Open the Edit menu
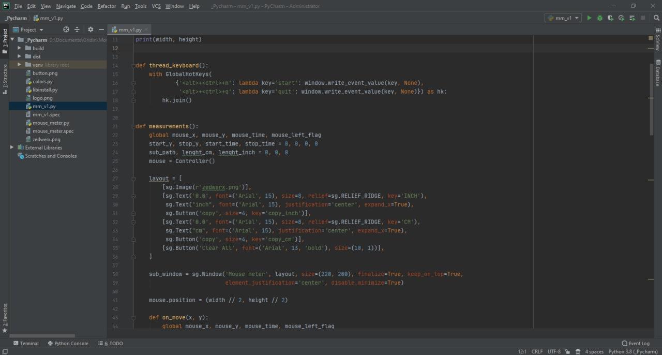The width and height of the screenshot is (662, 355). tap(32, 6)
